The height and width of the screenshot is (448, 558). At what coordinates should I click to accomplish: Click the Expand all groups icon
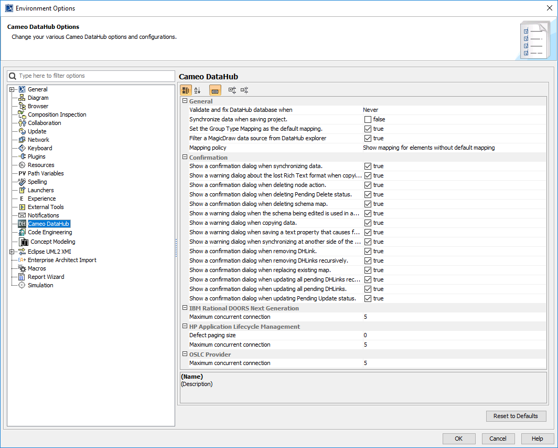232,90
